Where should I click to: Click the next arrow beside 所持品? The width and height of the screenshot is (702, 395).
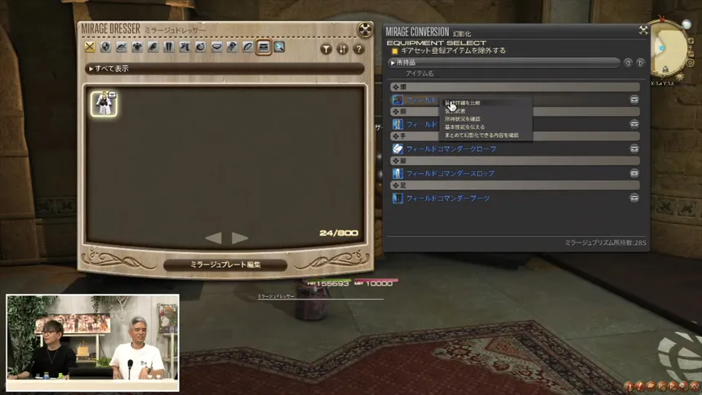[x=641, y=62]
